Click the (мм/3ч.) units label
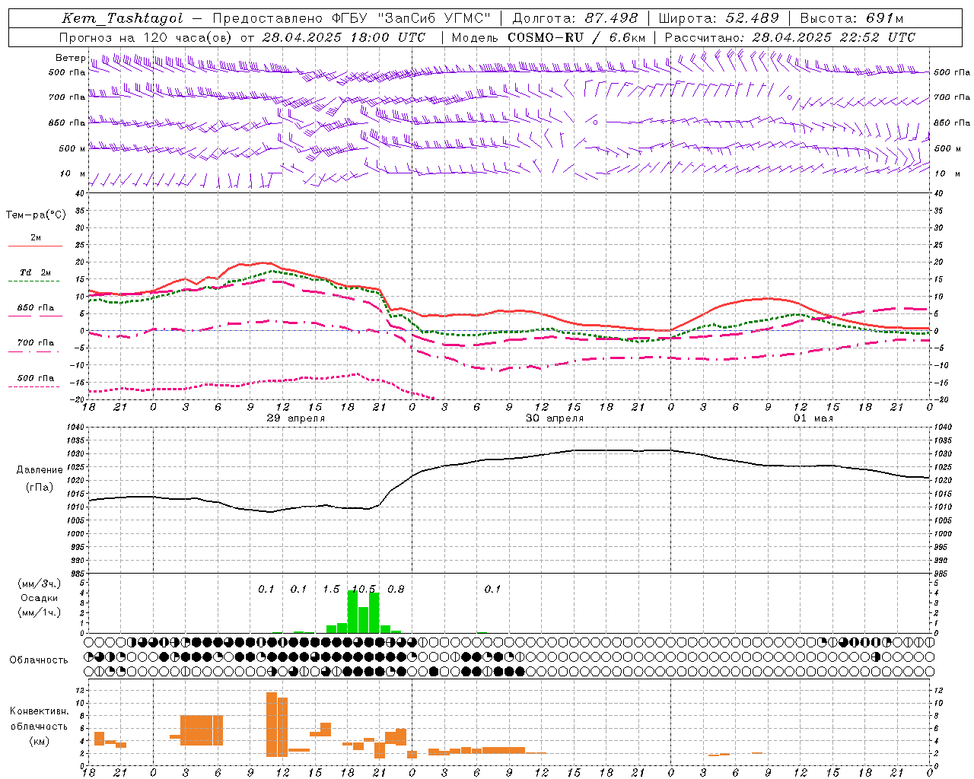This screenshot has width=974, height=779. 39,583
